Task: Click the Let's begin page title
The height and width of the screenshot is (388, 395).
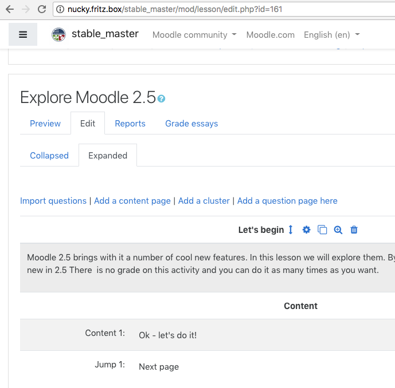Action: click(261, 229)
